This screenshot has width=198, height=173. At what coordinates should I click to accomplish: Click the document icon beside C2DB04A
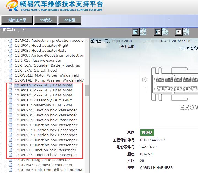(x=11, y=165)
